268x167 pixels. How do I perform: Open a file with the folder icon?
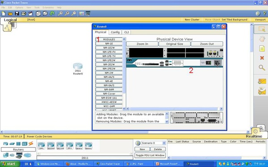(x=10, y=14)
